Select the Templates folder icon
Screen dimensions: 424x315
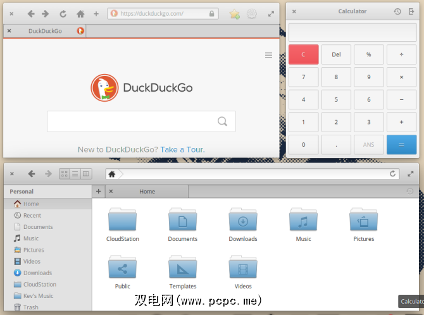pyautogui.click(x=183, y=266)
